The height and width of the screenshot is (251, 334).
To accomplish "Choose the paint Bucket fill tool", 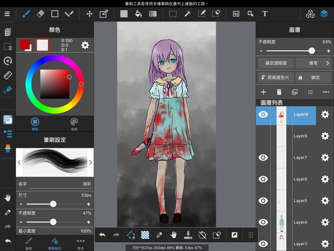I will coord(138,14).
